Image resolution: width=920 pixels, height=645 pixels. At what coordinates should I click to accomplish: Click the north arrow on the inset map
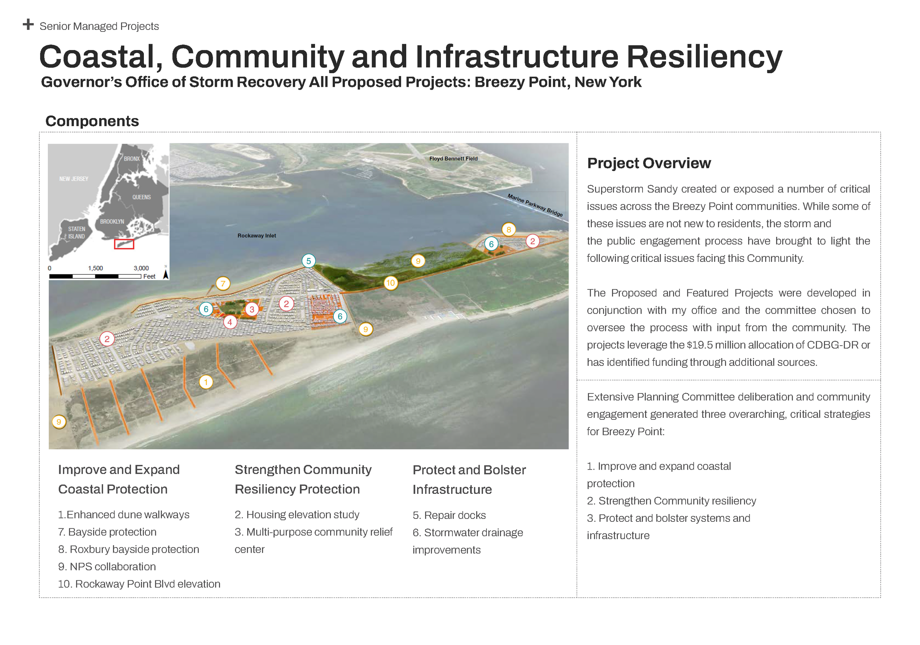166,274
